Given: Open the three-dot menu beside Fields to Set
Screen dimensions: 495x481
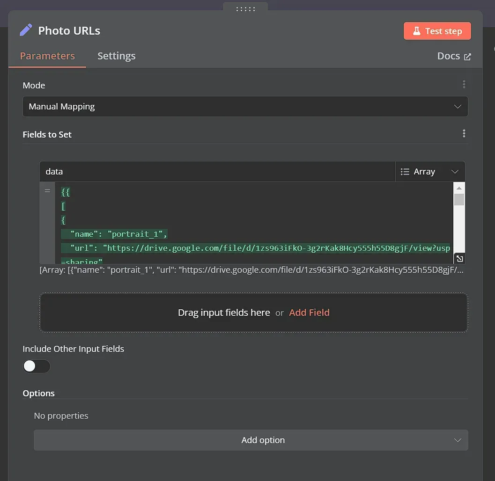Looking at the screenshot, I should [x=464, y=133].
